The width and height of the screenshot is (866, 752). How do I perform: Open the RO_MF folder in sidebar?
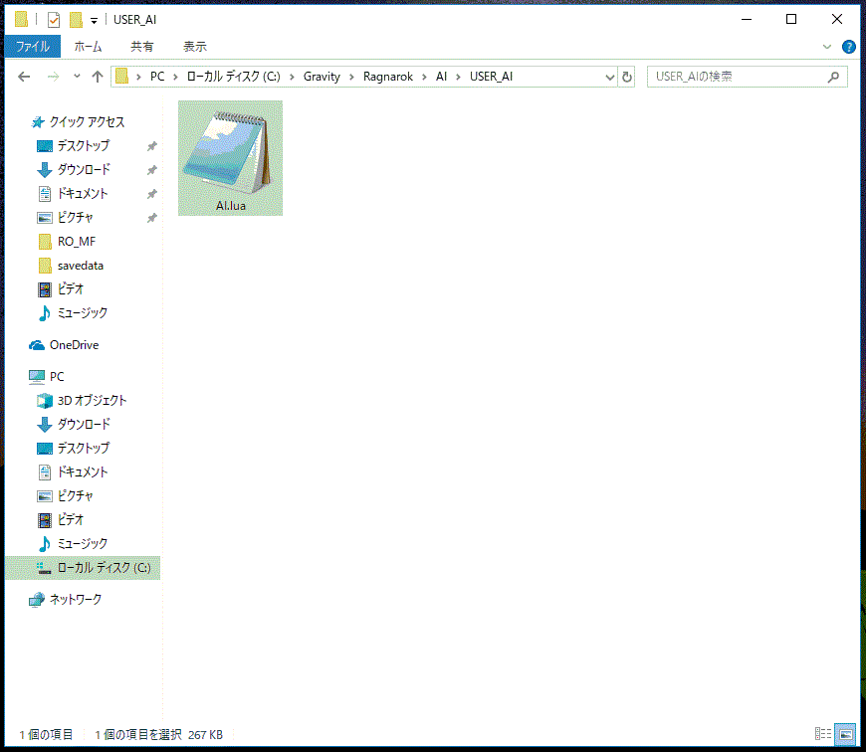[77, 242]
